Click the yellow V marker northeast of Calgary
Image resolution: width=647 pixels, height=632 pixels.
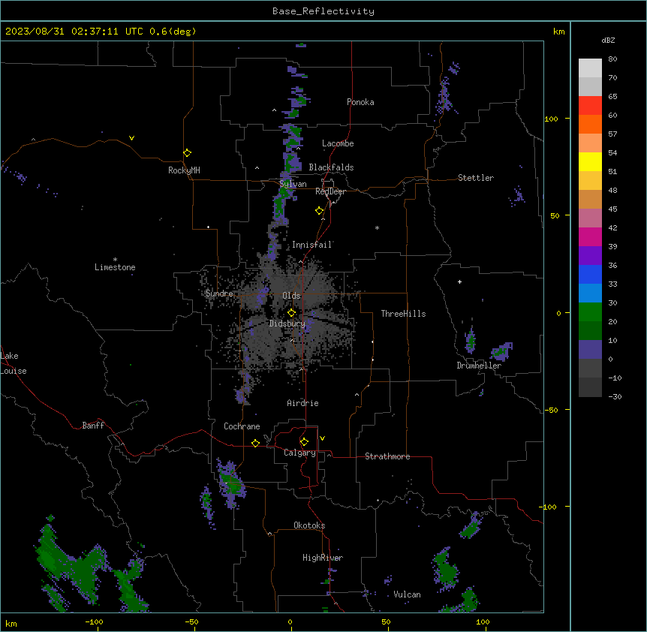[322, 438]
